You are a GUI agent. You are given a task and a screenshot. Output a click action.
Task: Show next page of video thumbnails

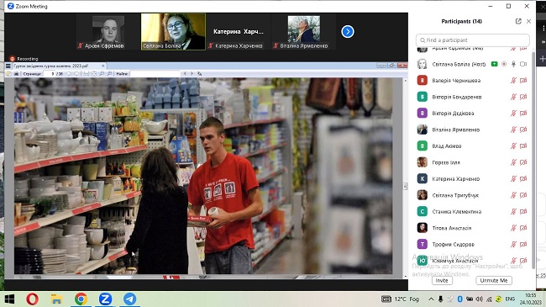click(348, 32)
